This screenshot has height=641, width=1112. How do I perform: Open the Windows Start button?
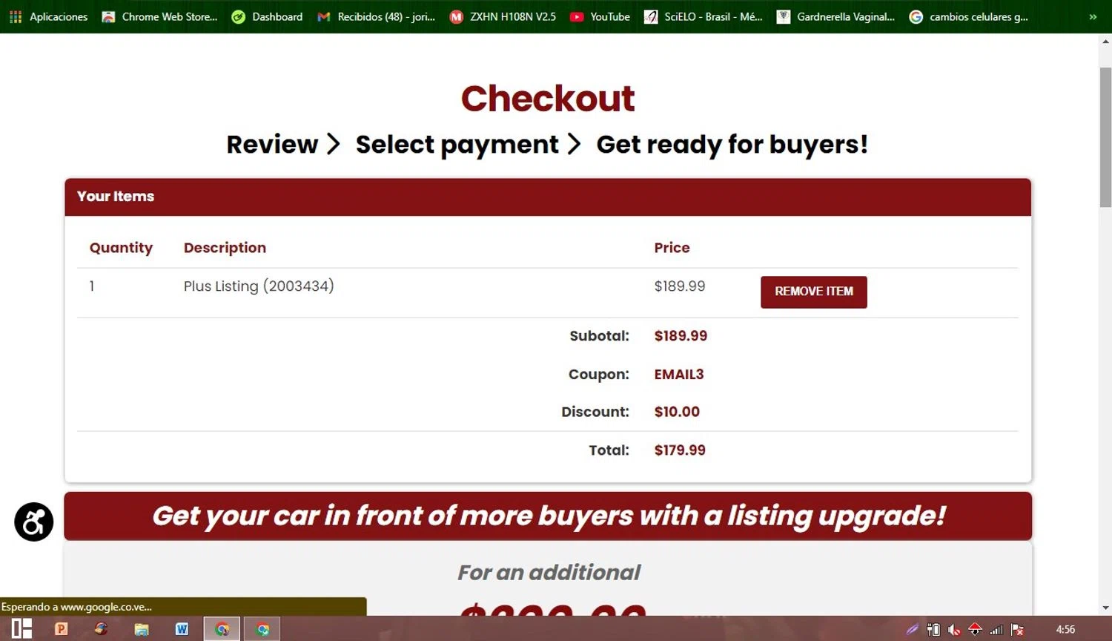tap(21, 628)
